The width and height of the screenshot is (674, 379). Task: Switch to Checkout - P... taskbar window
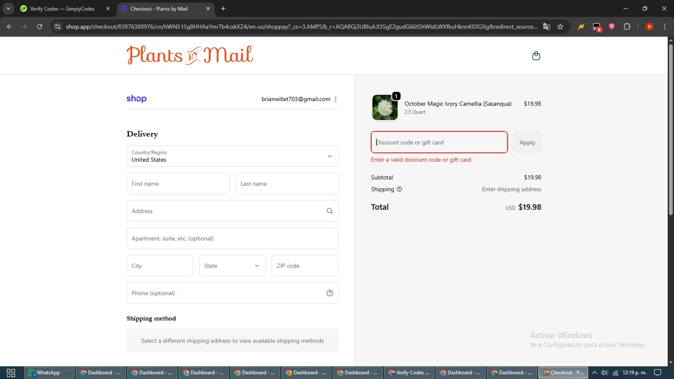[x=563, y=373]
